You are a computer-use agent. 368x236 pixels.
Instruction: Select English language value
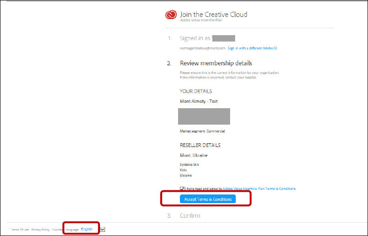pyautogui.click(x=87, y=229)
